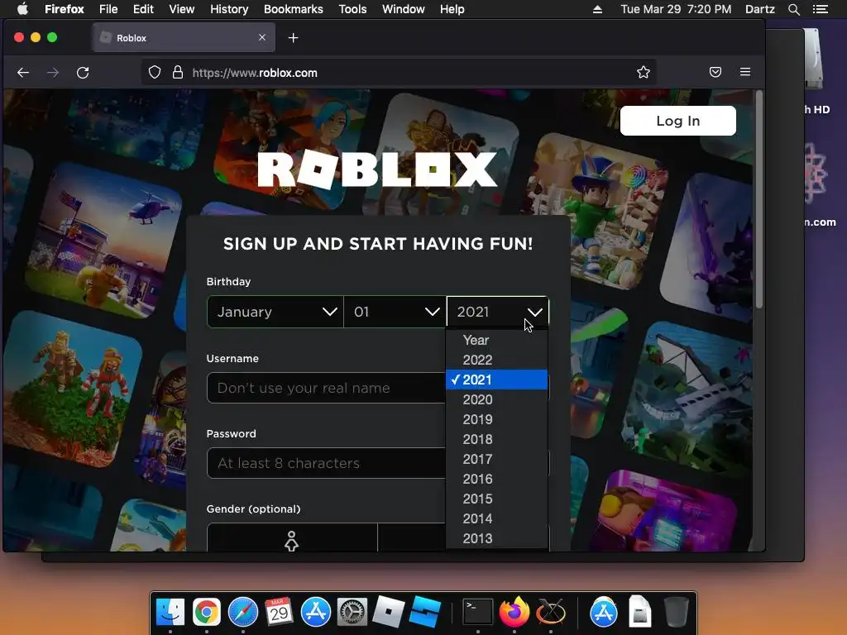Open the Window menu
The width and height of the screenshot is (847, 635).
pos(403,9)
